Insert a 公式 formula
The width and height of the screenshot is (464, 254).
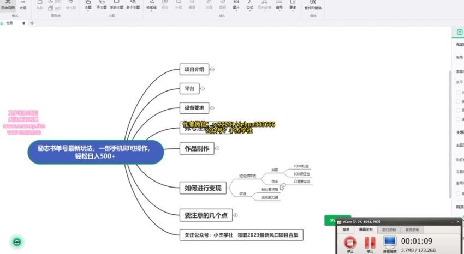point(249,6)
